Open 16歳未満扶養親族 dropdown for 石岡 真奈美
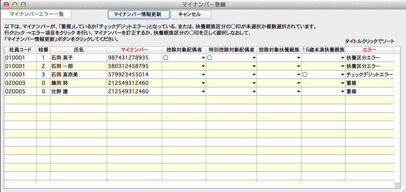This screenshot has height=192, width=406. coord(342,75)
